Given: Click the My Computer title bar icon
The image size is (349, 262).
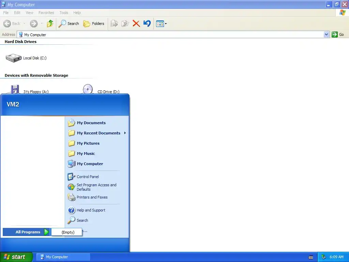Looking at the screenshot, I should pos(3,4).
